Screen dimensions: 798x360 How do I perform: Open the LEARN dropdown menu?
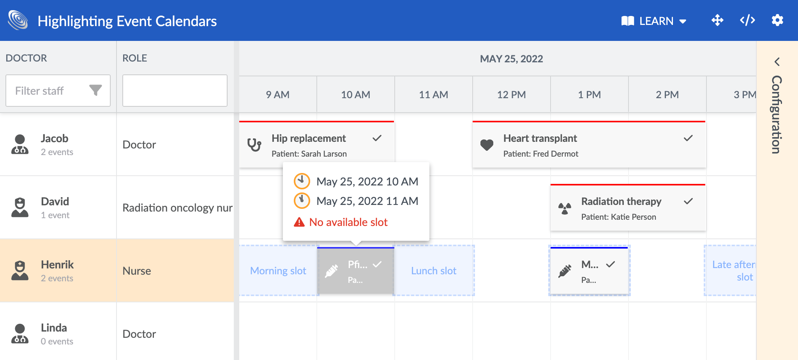tap(654, 21)
